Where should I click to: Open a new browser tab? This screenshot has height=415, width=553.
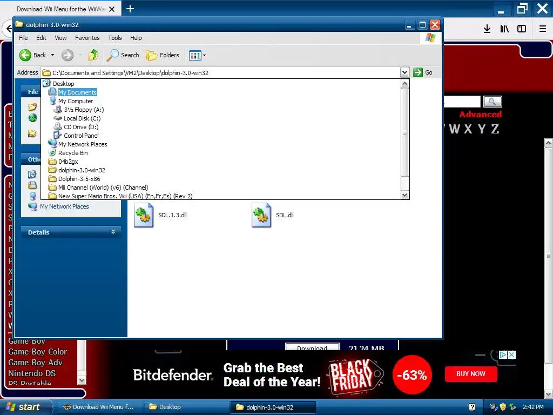click(130, 9)
